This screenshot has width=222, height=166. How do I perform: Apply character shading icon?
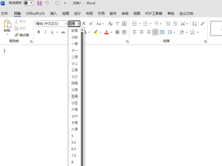click(117, 32)
